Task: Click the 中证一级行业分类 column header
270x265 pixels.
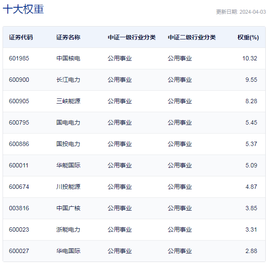Action: pyautogui.click(x=132, y=37)
